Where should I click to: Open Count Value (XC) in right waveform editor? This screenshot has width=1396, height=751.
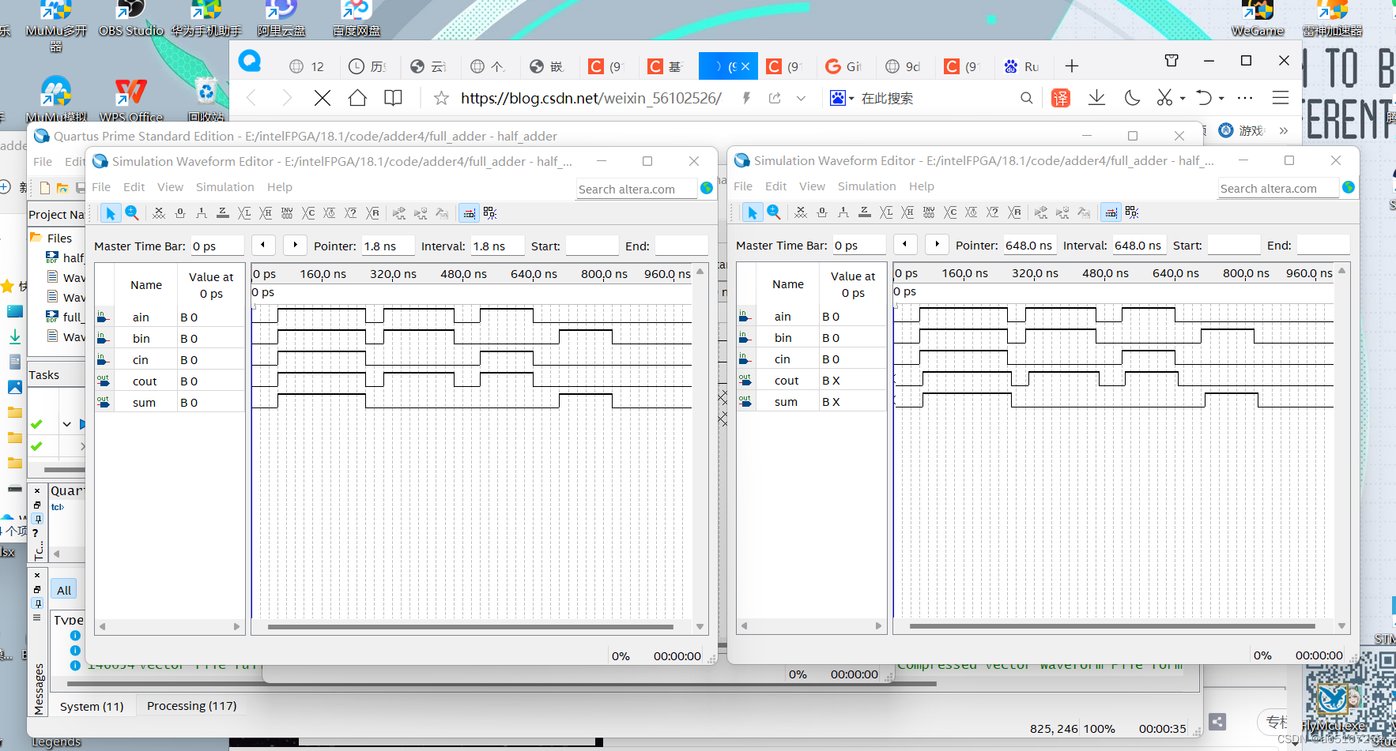tap(950, 212)
